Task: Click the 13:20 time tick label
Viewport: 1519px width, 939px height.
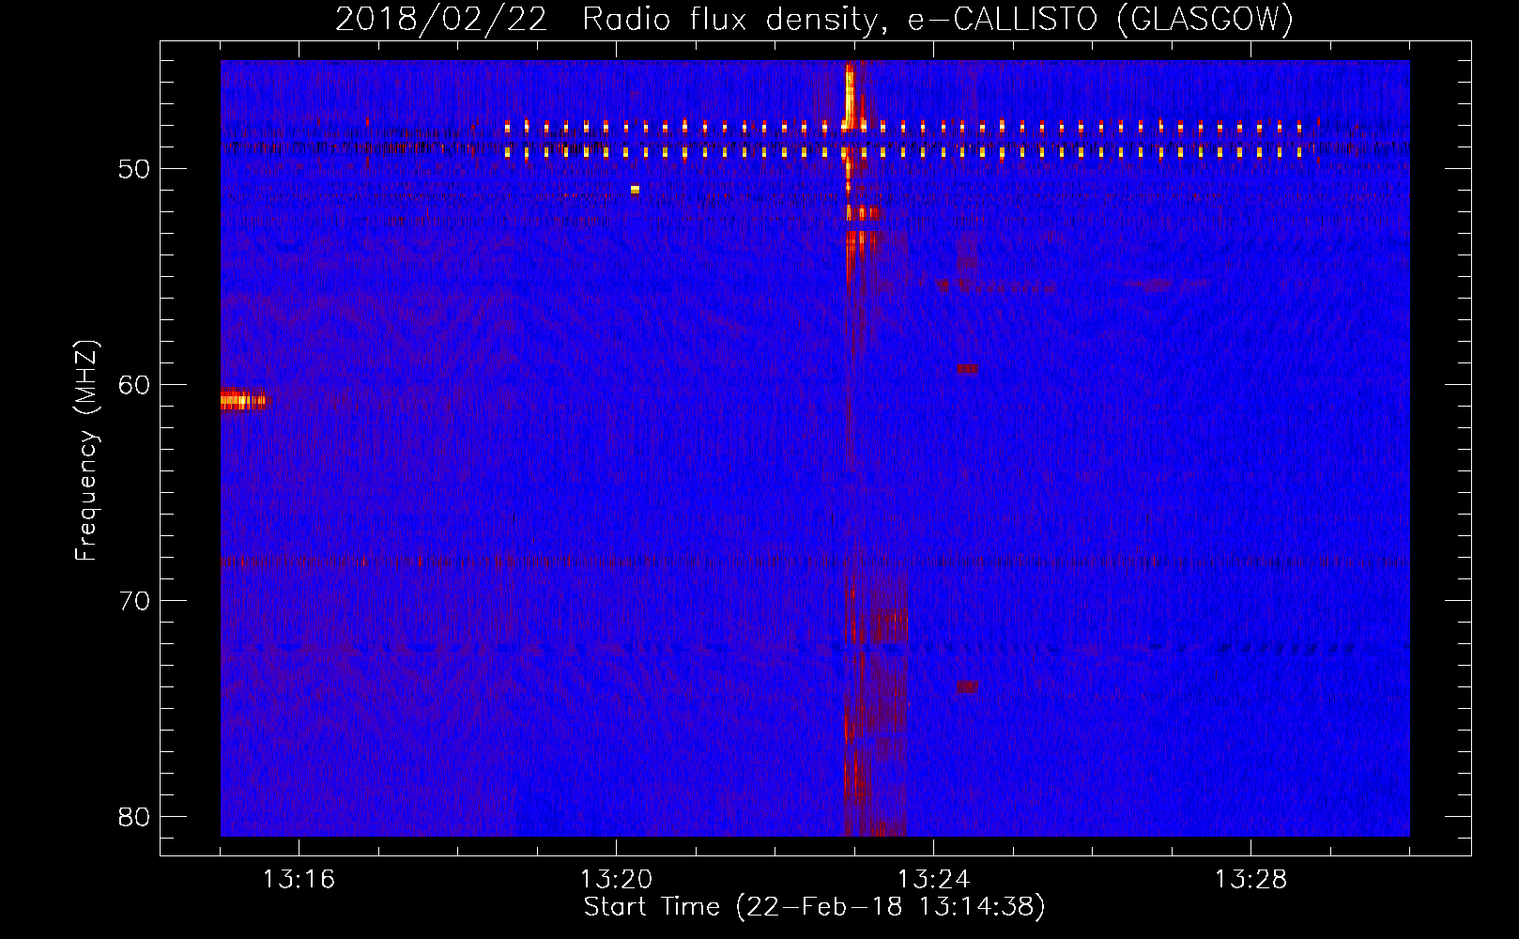Action: point(616,880)
